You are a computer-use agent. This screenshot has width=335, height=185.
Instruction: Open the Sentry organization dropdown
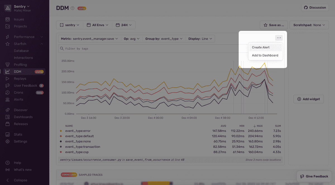22,6
